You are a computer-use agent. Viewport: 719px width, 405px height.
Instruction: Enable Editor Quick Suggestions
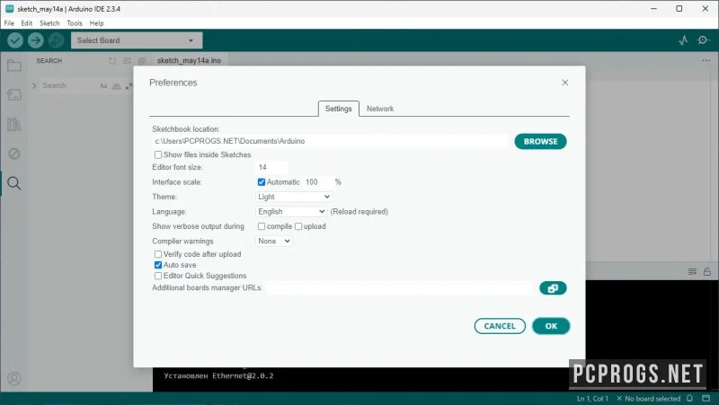click(x=158, y=276)
